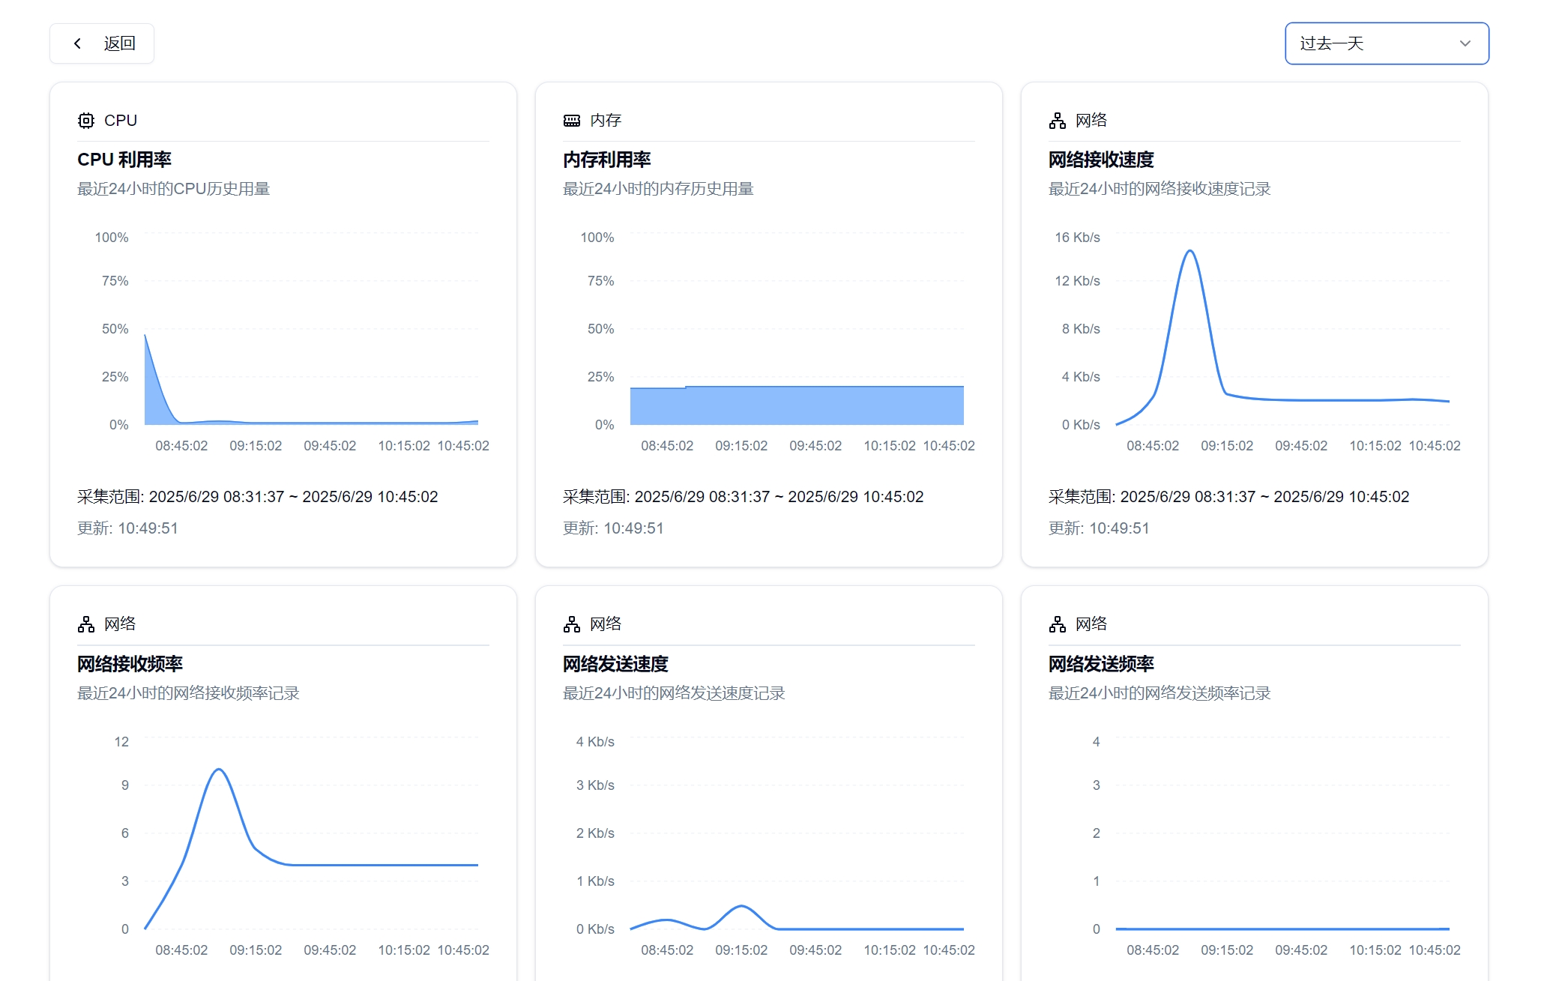The width and height of the screenshot is (1547, 981).
Task: Click the 网络发送速度 title
Action: click(615, 664)
